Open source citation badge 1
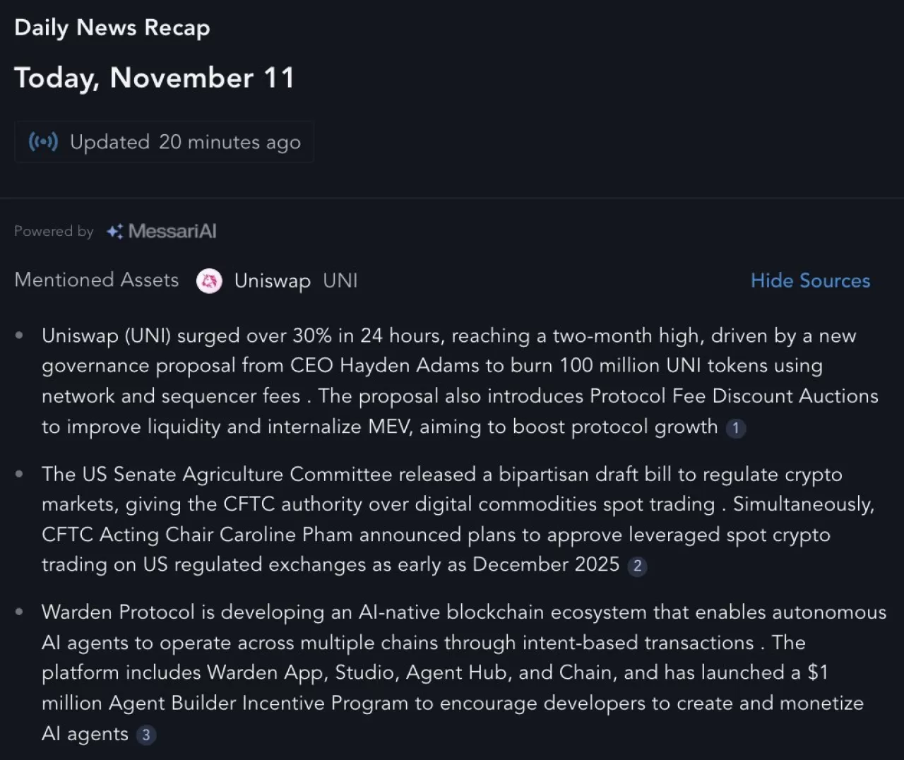 [736, 428]
